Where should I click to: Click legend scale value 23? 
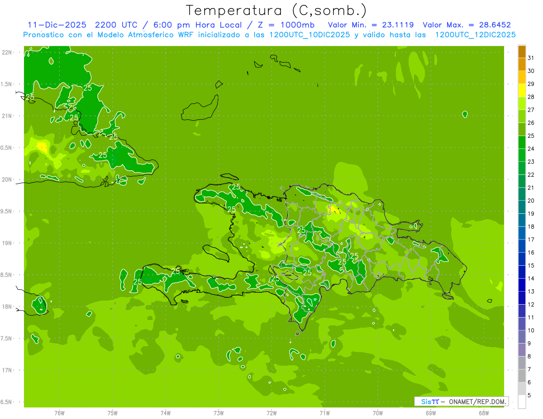[531, 162]
